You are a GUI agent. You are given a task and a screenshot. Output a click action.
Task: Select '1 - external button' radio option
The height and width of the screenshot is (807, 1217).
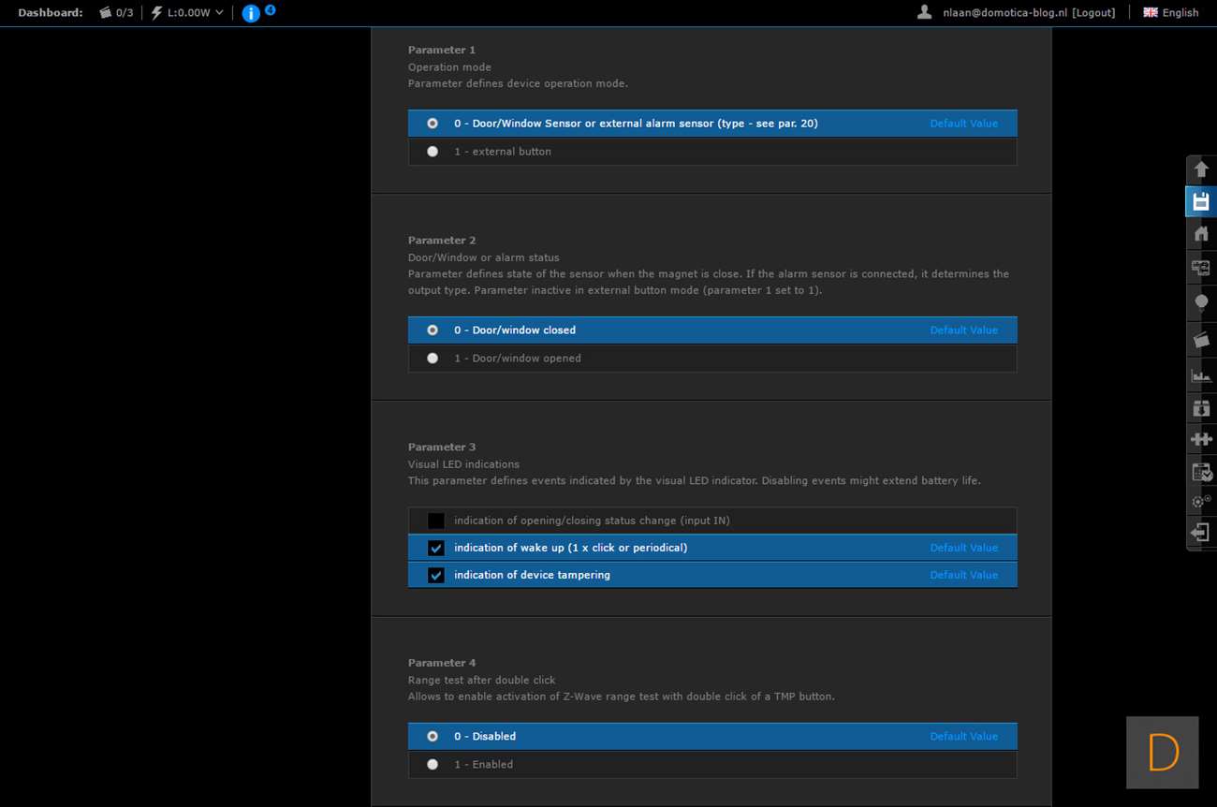[433, 152]
